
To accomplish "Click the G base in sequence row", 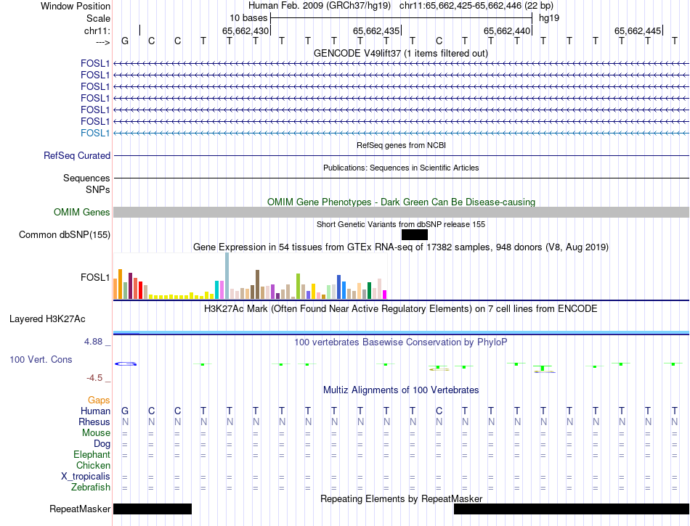I will tap(125, 41).
